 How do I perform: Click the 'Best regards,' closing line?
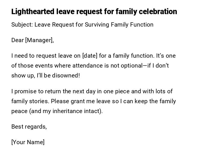(x=29, y=127)
